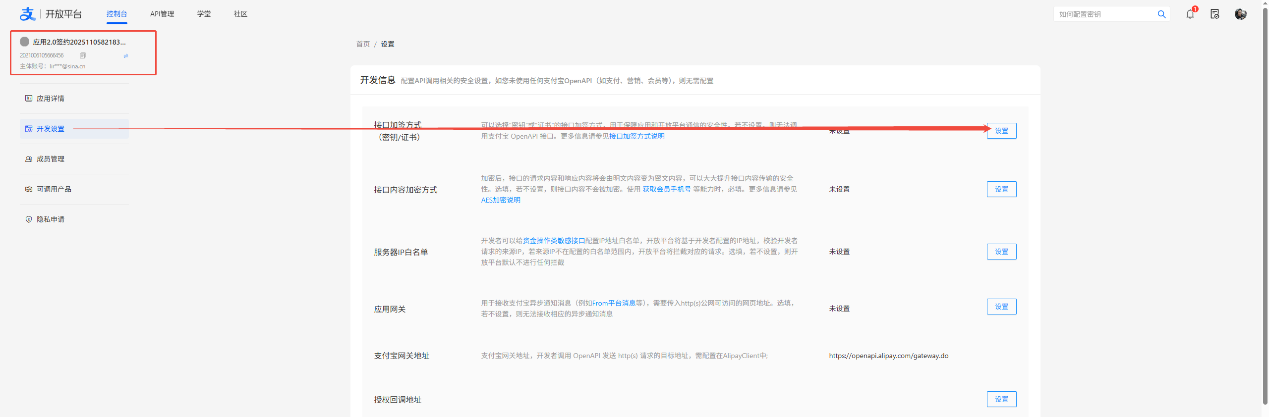The image size is (1269, 417).
Task: Copy the app ID with copy icon
Action: [83, 55]
